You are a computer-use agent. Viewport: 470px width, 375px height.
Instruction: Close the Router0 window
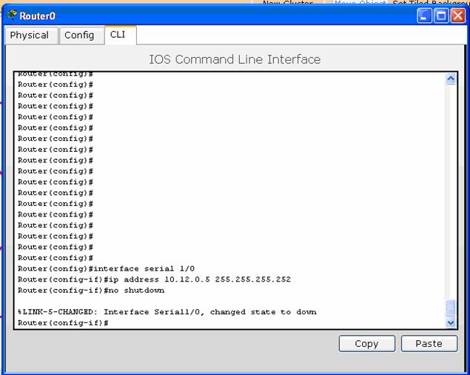(x=457, y=16)
